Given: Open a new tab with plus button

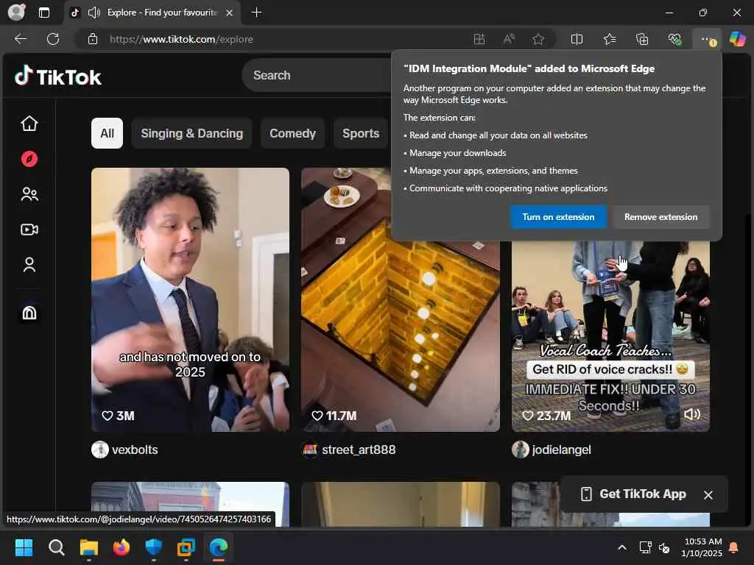Looking at the screenshot, I should (257, 13).
